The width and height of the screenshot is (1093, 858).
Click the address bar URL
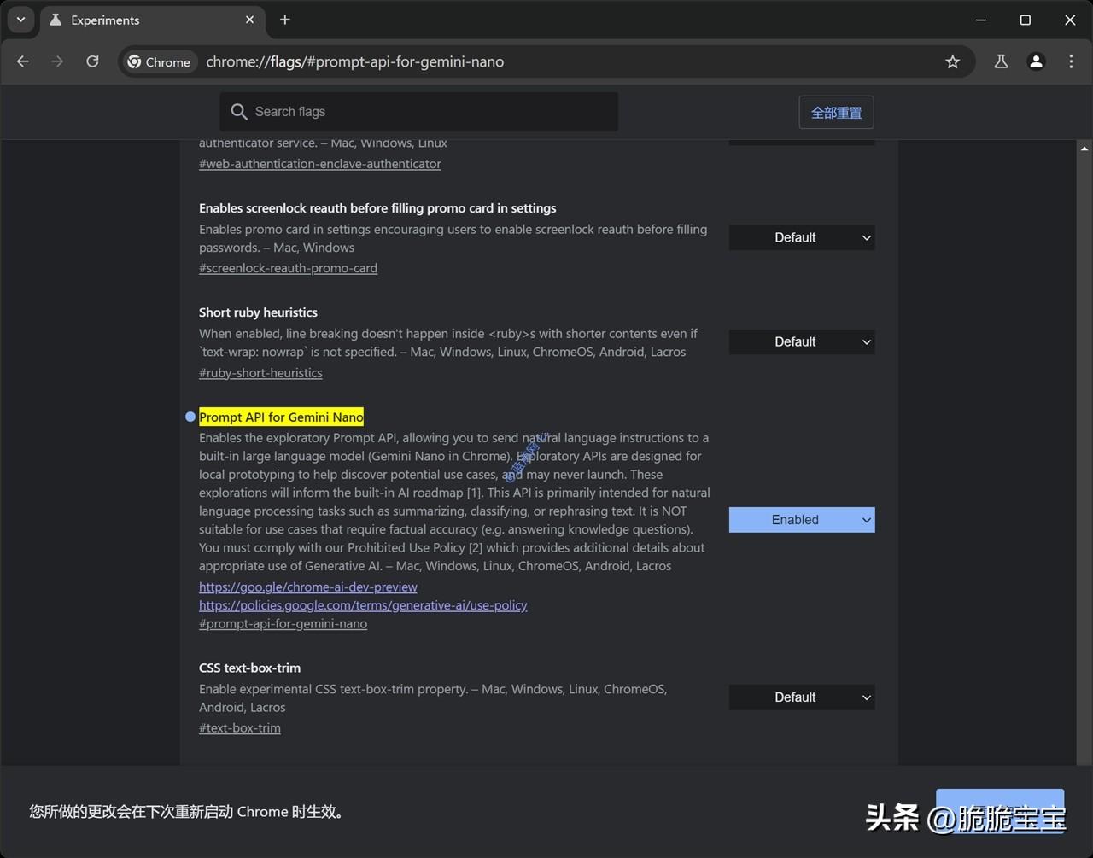(354, 61)
